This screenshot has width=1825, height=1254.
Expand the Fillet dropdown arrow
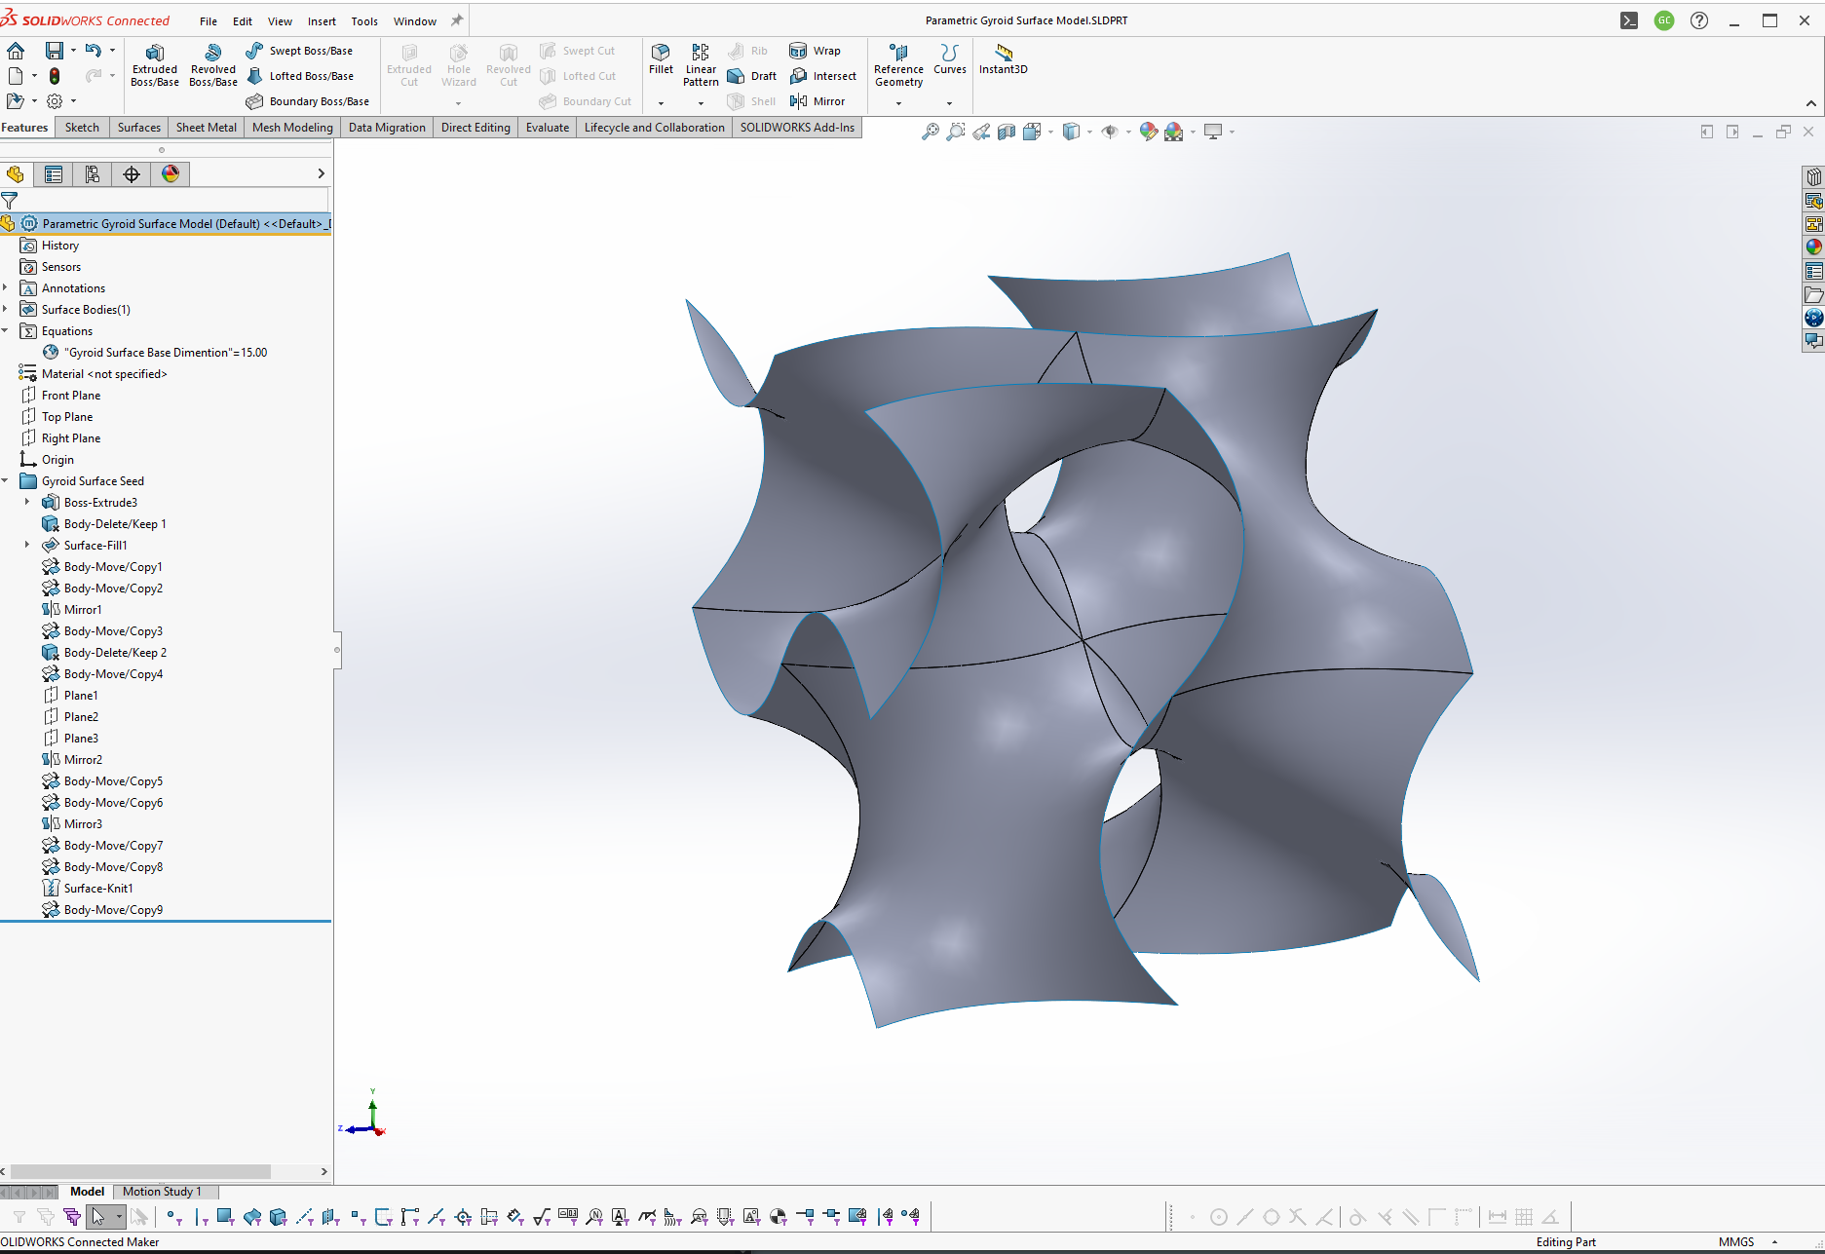(x=661, y=103)
